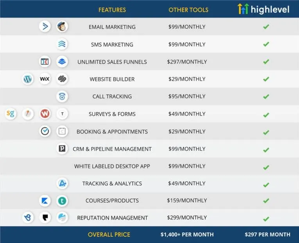Click the round checkmark icon in Booking row

45,131
